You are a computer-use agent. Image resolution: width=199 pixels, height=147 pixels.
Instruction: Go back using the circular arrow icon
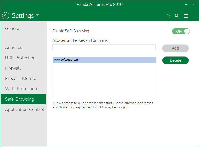pyautogui.click(x=5, y=16)
